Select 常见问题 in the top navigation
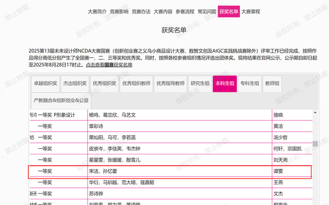329x205 pixels. pos(207,11)
